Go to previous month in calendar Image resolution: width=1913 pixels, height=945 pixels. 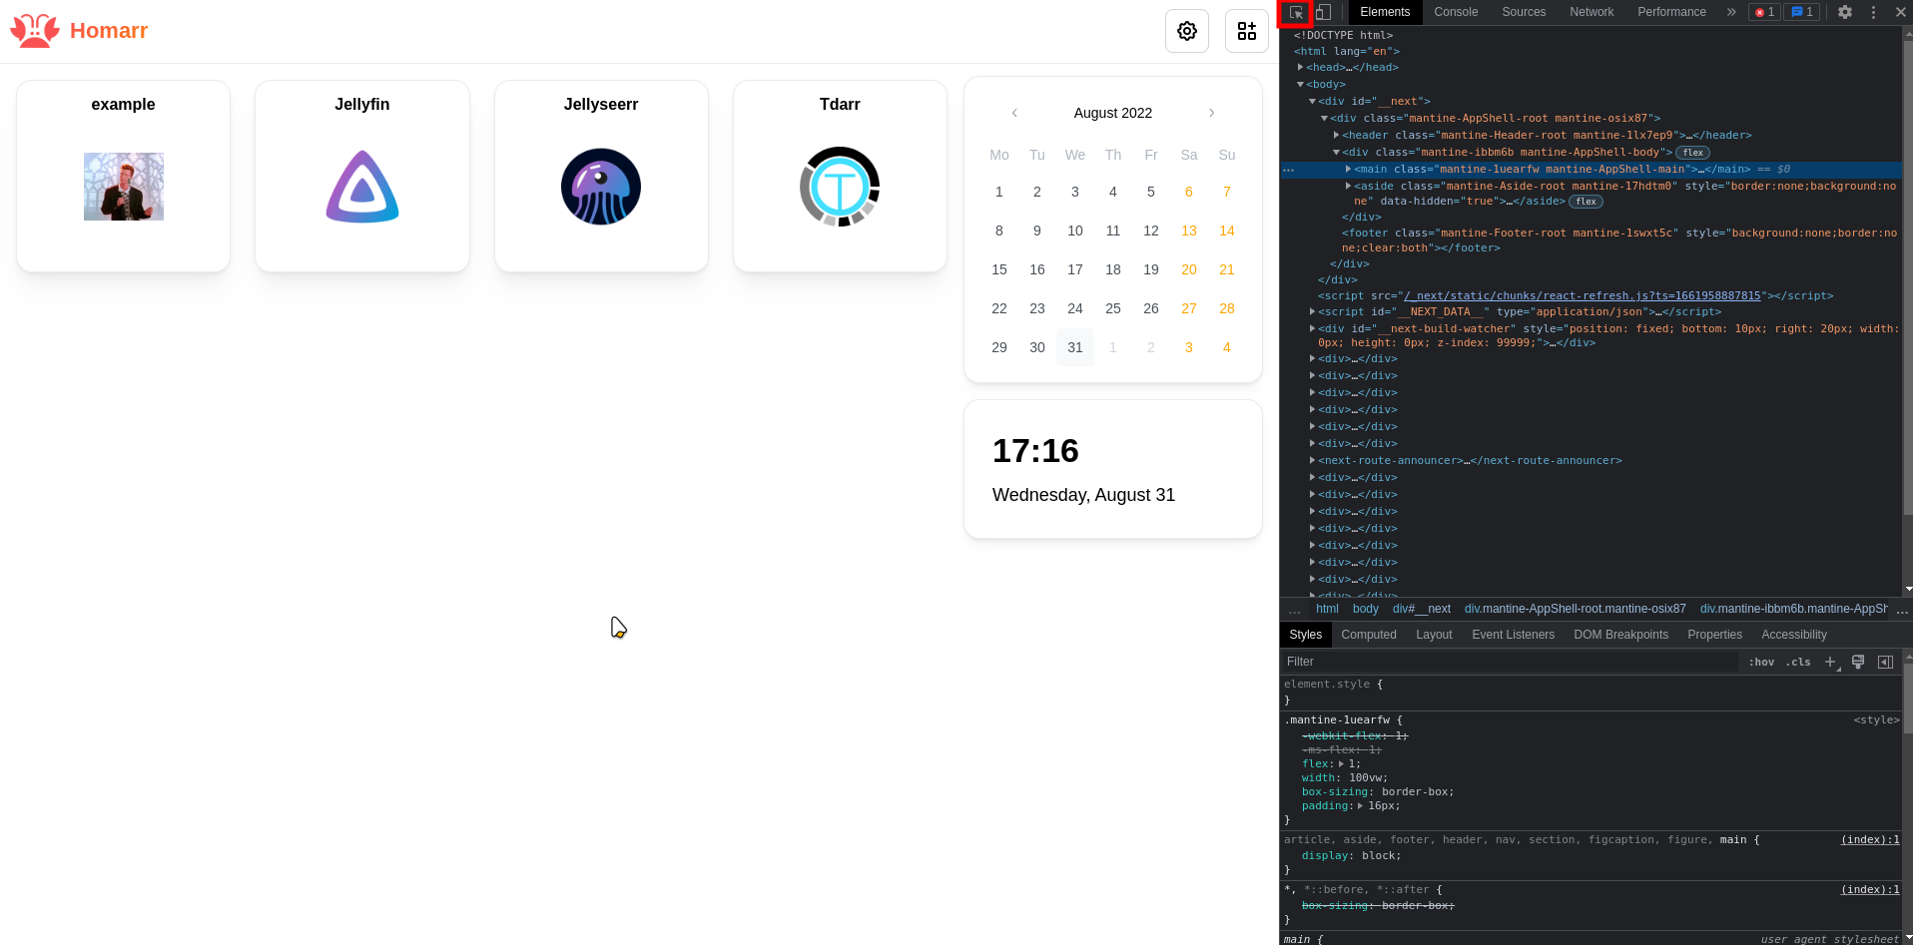pos(1014,113)
